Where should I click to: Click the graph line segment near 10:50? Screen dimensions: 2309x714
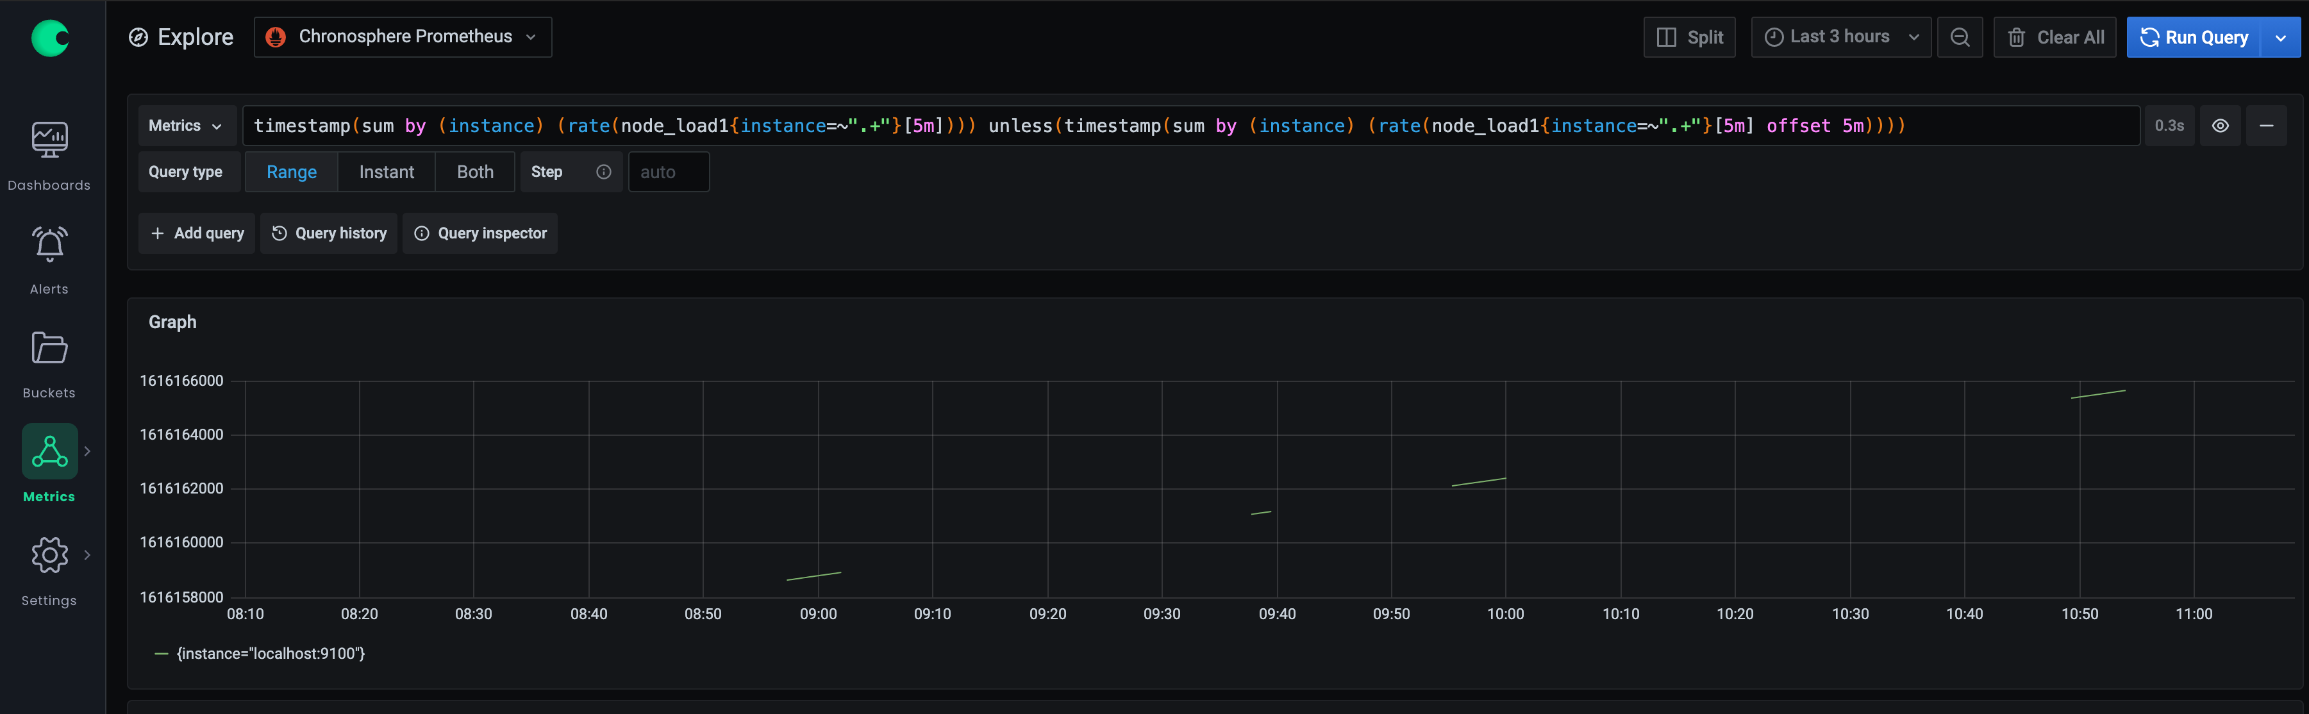pos(2098,394)
